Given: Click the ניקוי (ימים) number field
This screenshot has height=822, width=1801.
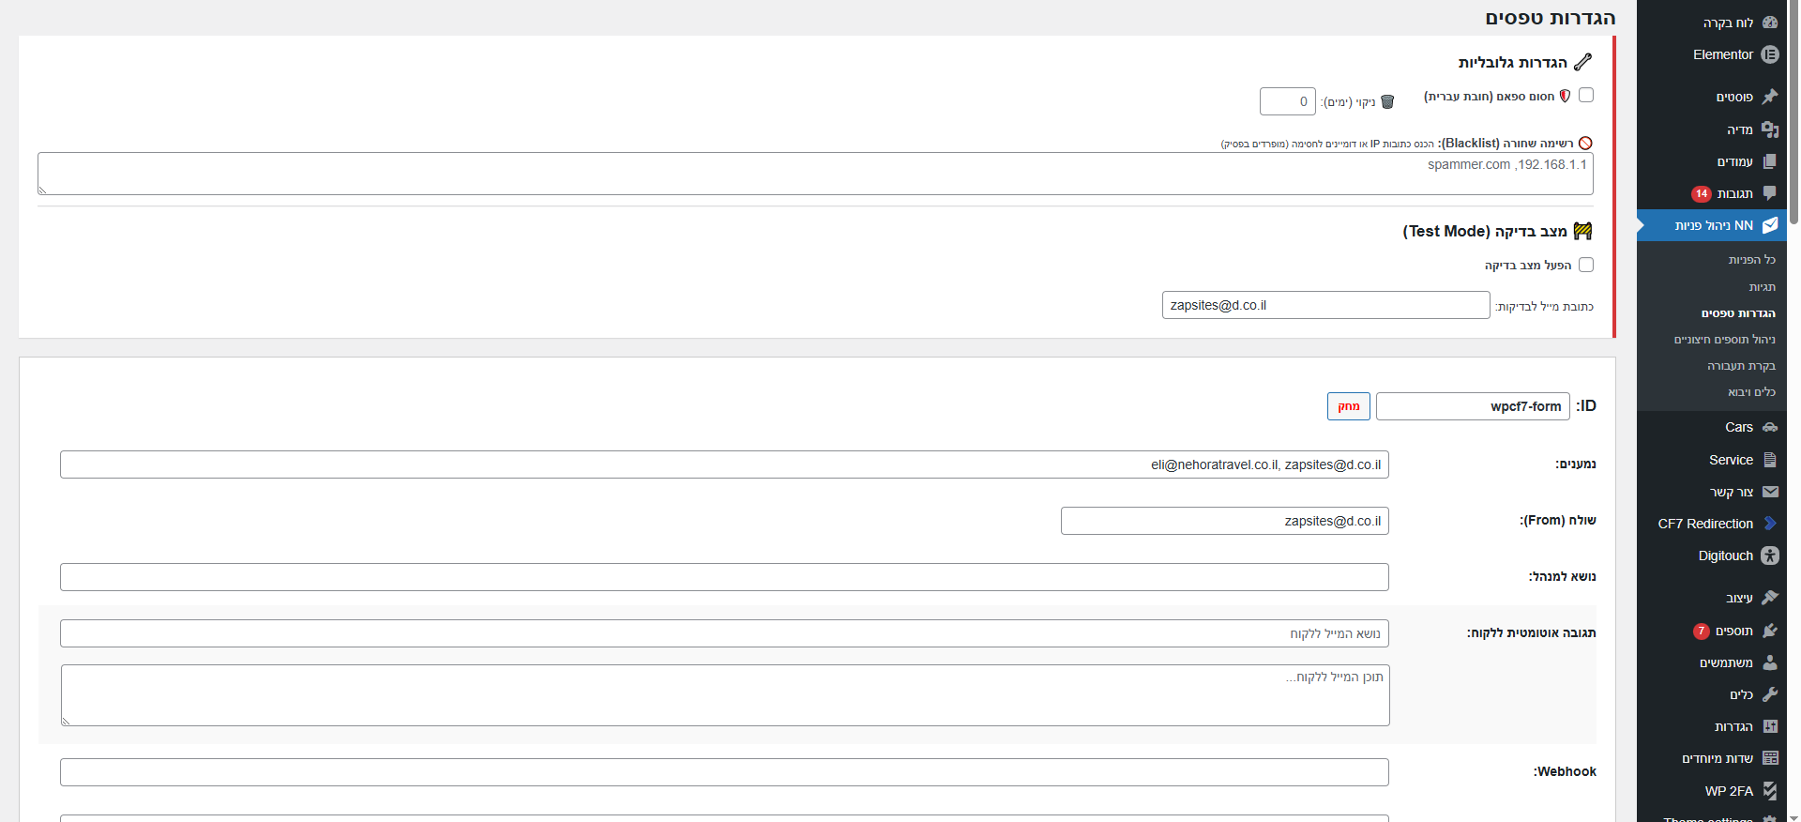Looking at the screenshot, I should tap(1287, 101).
